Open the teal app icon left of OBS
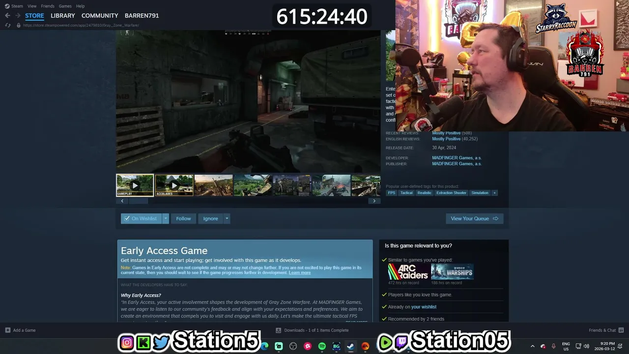This screenshot has width=629, height=354. point(279,346)
